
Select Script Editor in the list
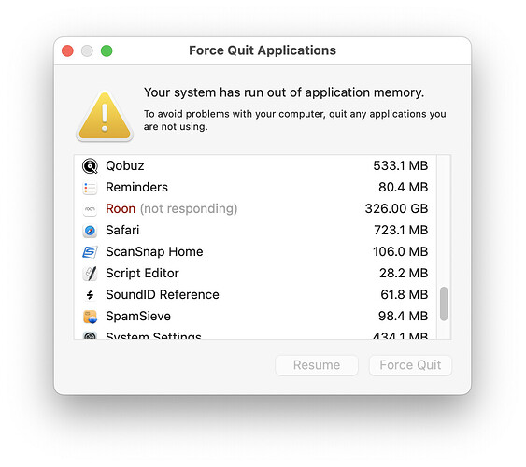click(x=255, y=274)
